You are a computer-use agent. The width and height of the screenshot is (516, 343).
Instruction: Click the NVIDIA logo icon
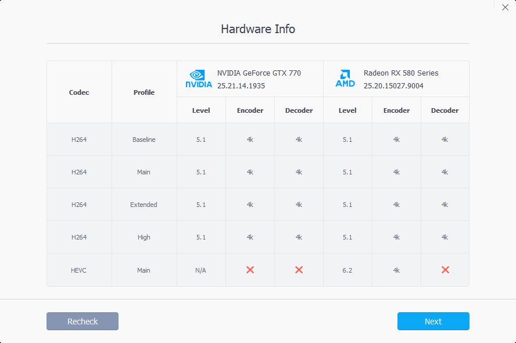pos(199,78)
